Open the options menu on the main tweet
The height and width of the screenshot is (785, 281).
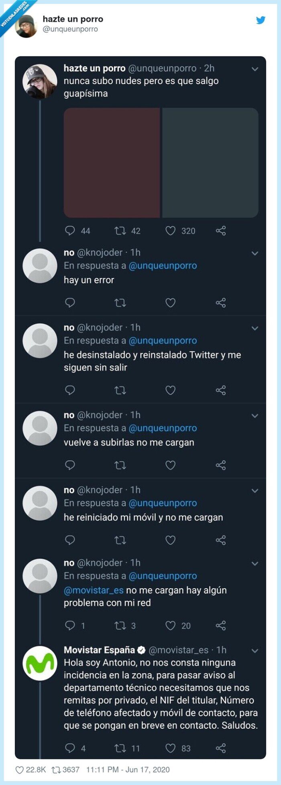point(254,68)
